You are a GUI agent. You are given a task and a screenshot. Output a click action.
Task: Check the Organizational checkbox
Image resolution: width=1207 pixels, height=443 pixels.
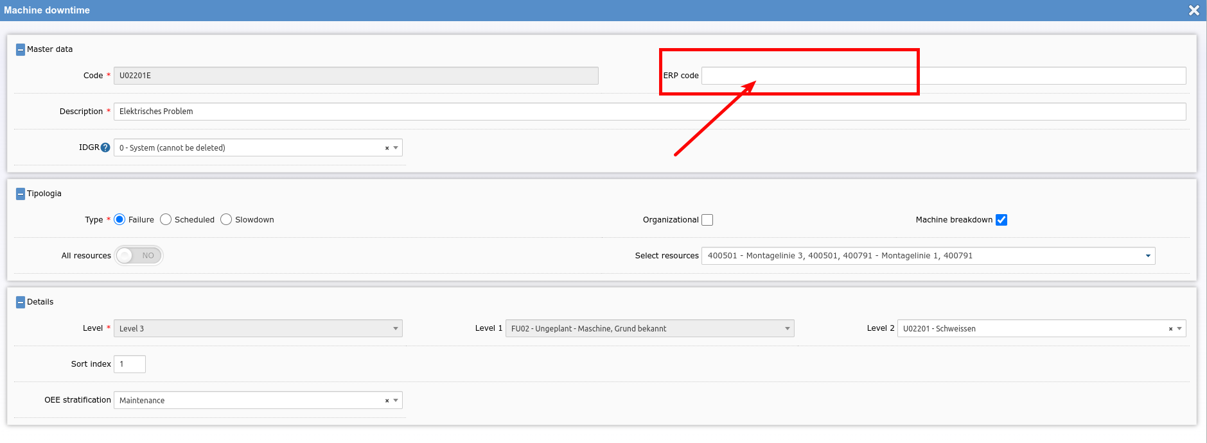tap(707, 220)
